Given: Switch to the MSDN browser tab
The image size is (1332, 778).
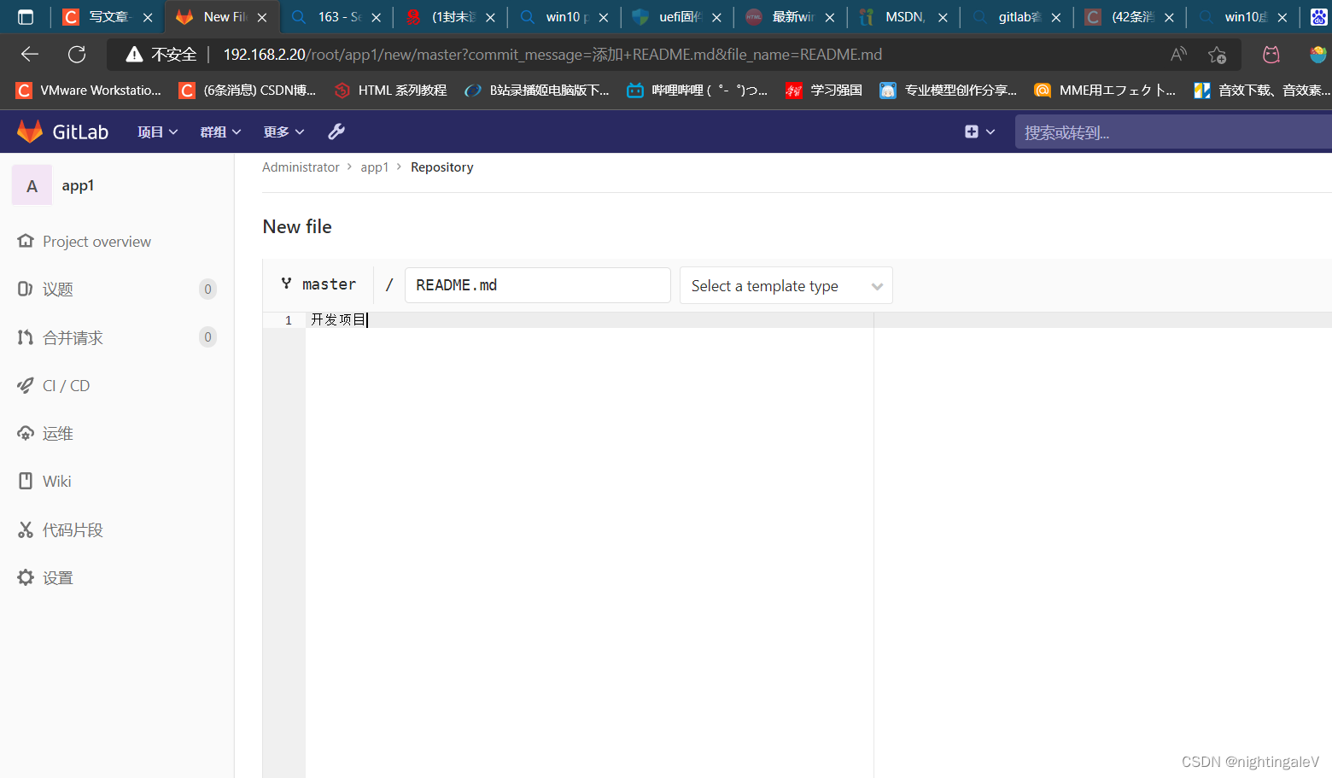Looking at the screenshot, I should [897, 16].
